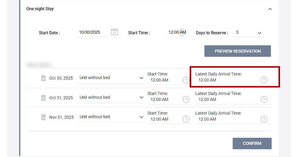Click the Preview Reservation button
This screenshot has height=157, width=298.
(x=237, y=51)
